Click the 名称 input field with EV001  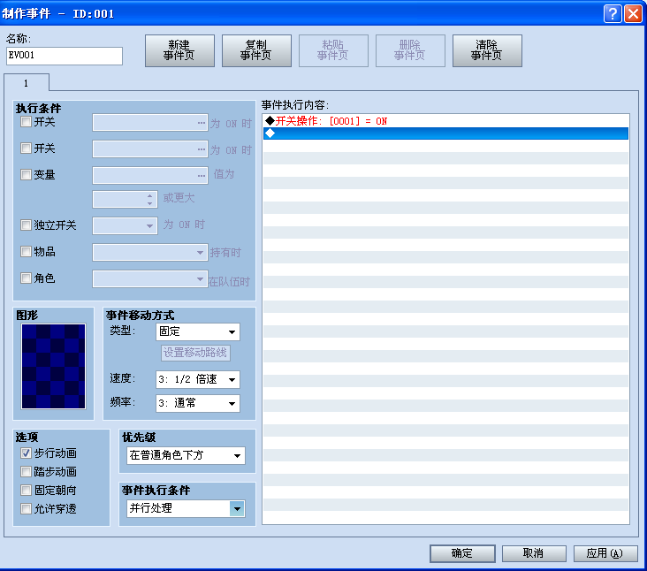(65, 56)
